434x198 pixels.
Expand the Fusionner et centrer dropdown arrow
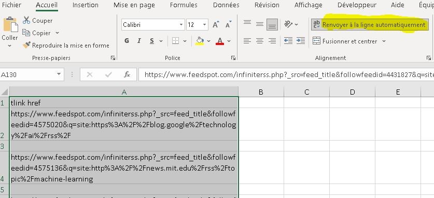click(384, 41)
